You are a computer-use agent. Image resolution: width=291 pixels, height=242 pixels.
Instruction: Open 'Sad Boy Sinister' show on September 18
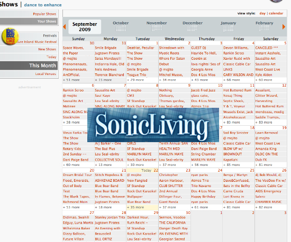pos(235,133)
